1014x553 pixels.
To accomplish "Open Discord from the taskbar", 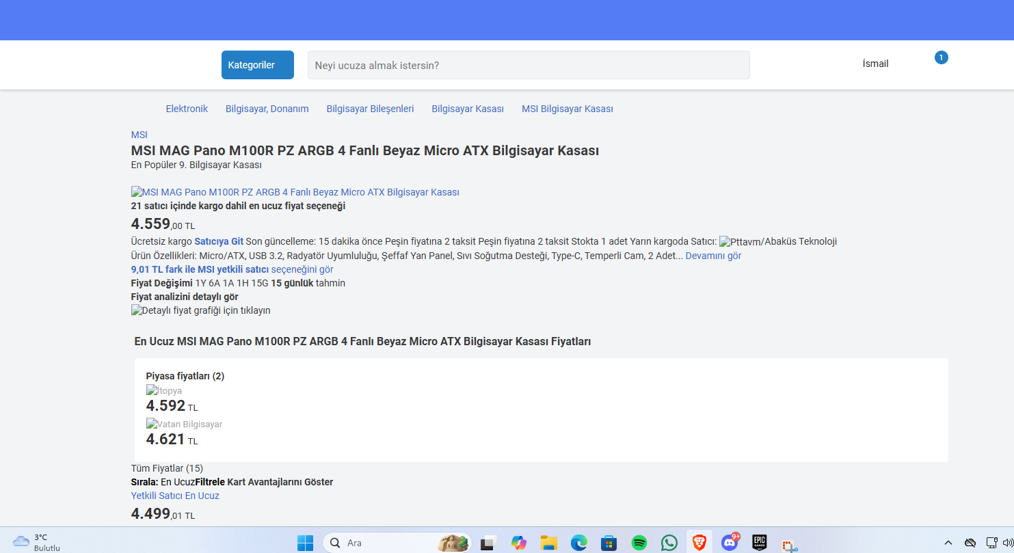I will pos(730,543).
